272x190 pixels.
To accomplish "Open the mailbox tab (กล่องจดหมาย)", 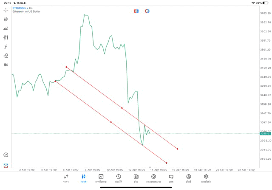I will [x=153, y=179].
